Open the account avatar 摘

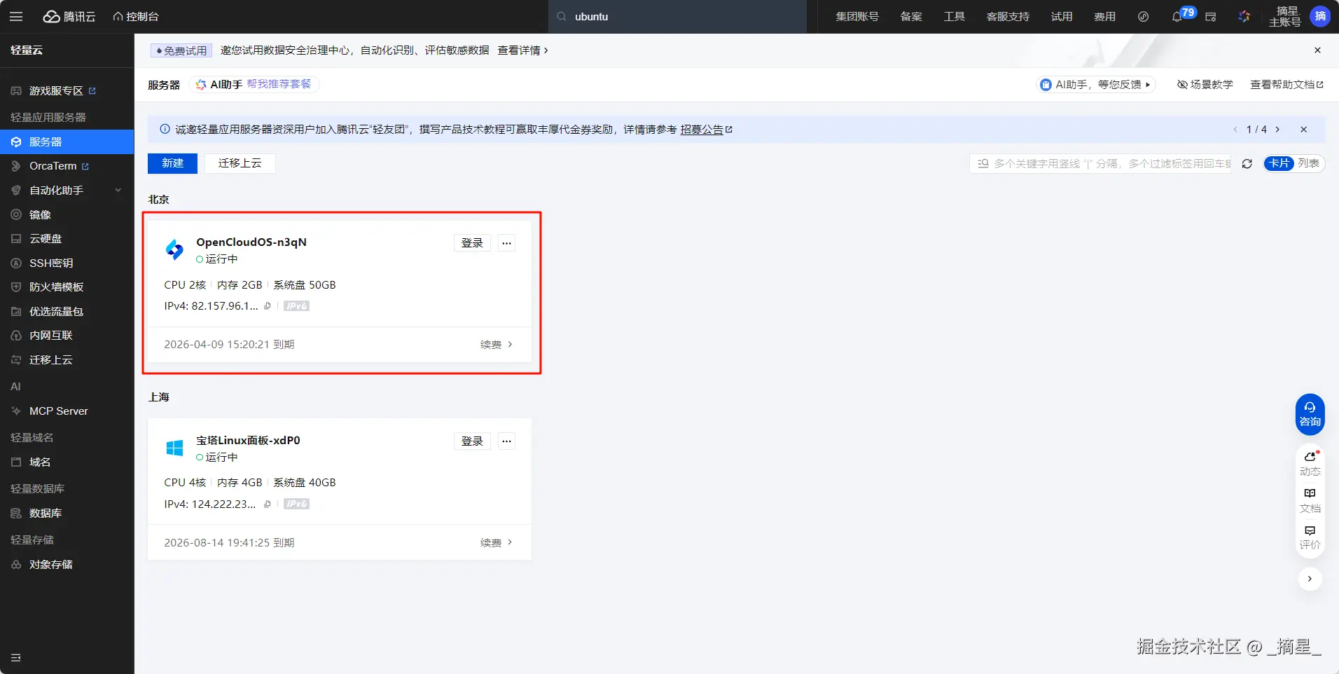1320,16
